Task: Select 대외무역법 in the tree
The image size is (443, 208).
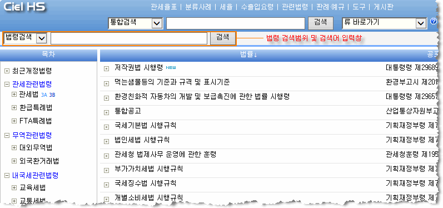Action: pyautogui.click(x=36, y=147)
